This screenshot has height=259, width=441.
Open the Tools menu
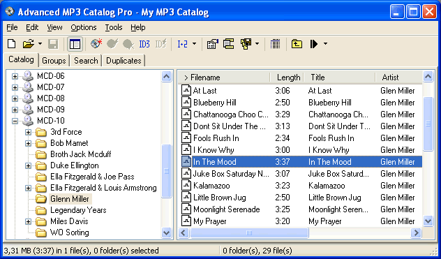114,27
